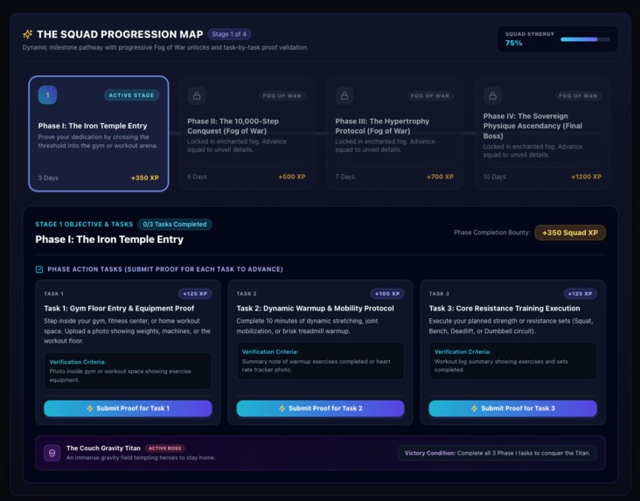
Task: Click the Squad Synergy label
Action: click(x=530, y=34)
